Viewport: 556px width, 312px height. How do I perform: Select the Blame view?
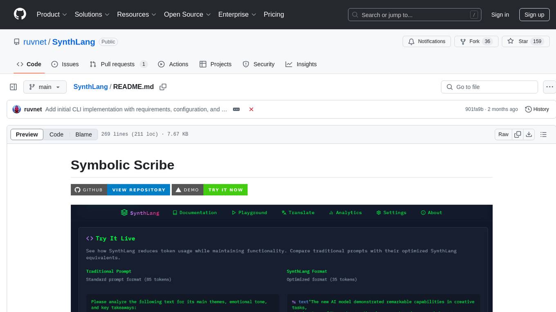[84, 134]
